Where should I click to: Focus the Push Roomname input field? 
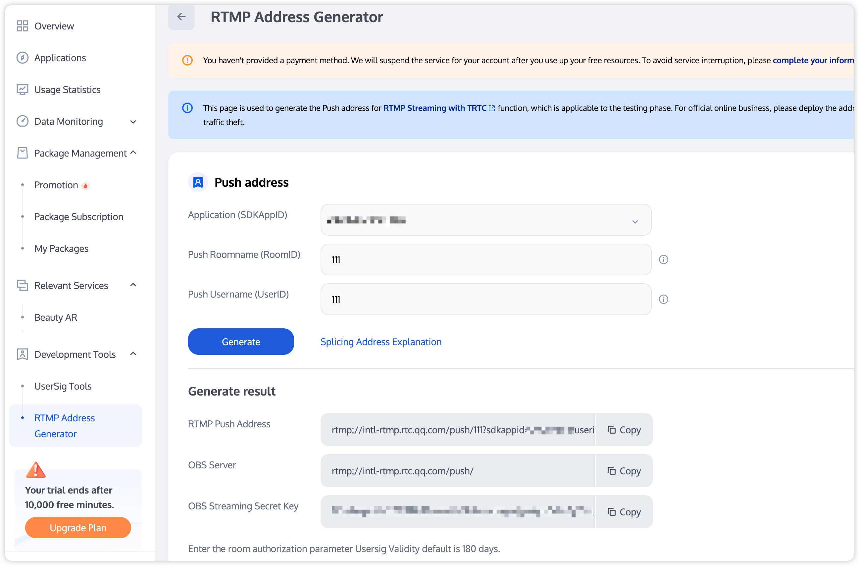(486, 260)
